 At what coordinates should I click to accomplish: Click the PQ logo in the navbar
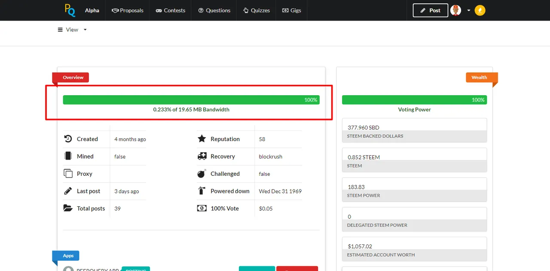pos(70,10)
